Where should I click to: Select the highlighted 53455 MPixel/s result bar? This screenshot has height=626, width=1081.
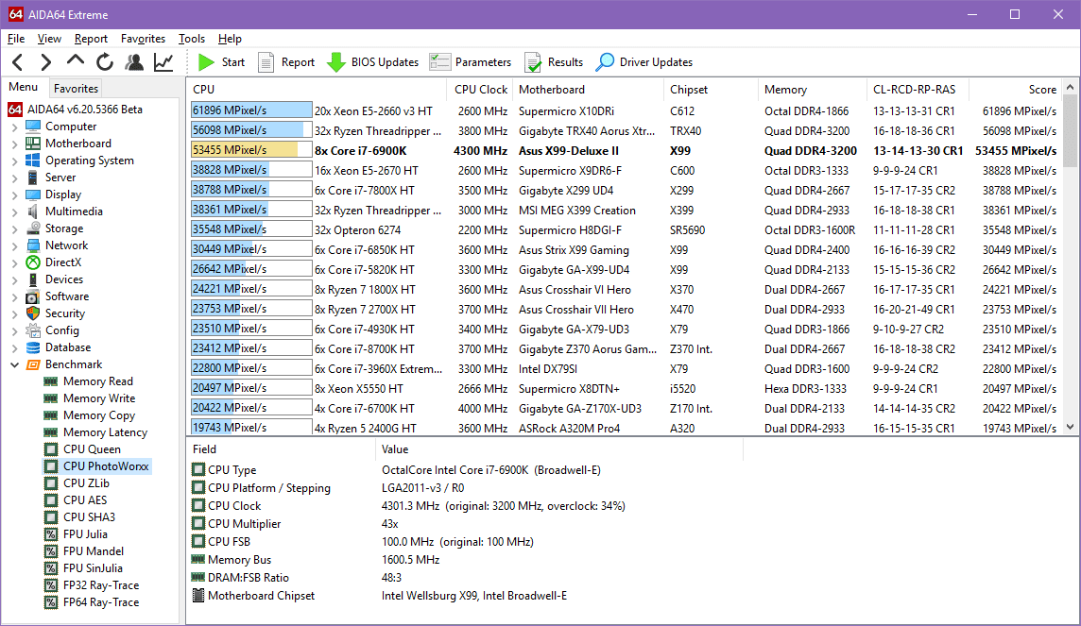(x=251, y=150)
